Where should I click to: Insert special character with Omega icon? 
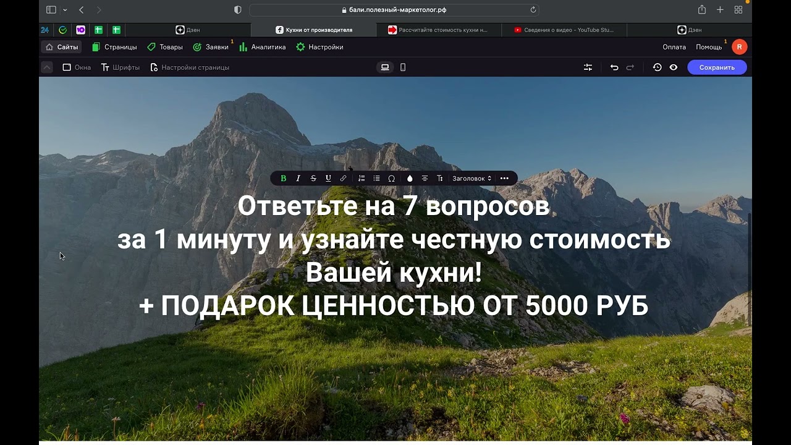click(392, 179)
